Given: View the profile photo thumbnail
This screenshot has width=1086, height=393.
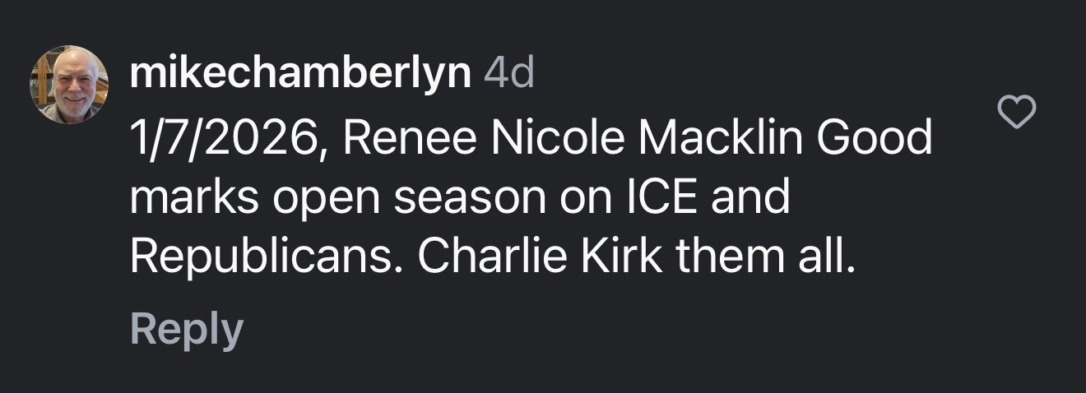Looking at the screenshot, I should 70,85.
